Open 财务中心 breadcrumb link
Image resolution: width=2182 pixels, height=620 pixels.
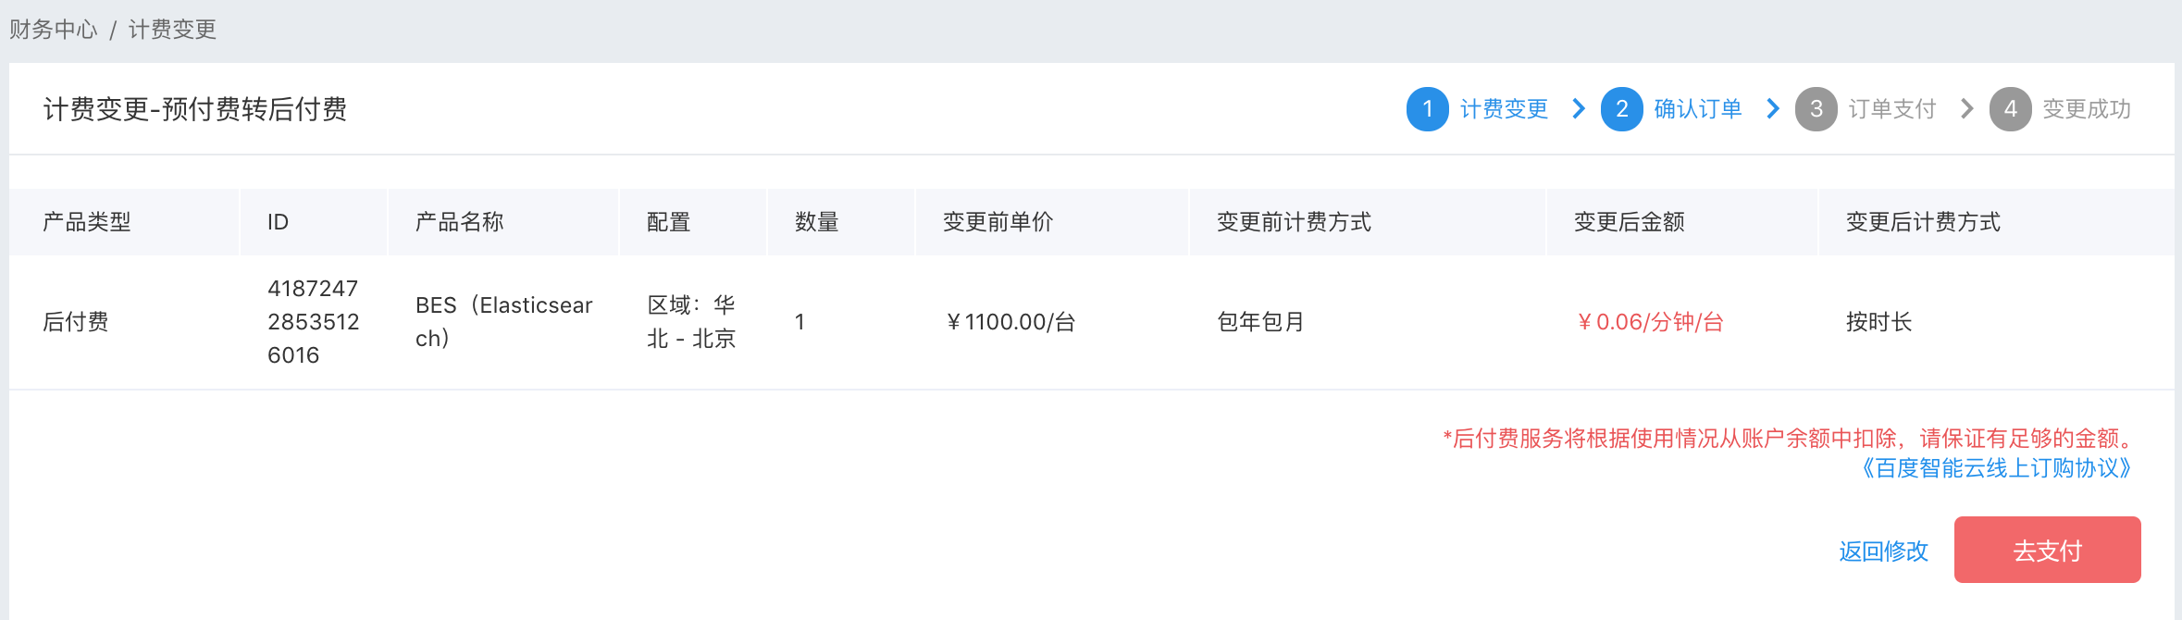(x=54, y=30)
